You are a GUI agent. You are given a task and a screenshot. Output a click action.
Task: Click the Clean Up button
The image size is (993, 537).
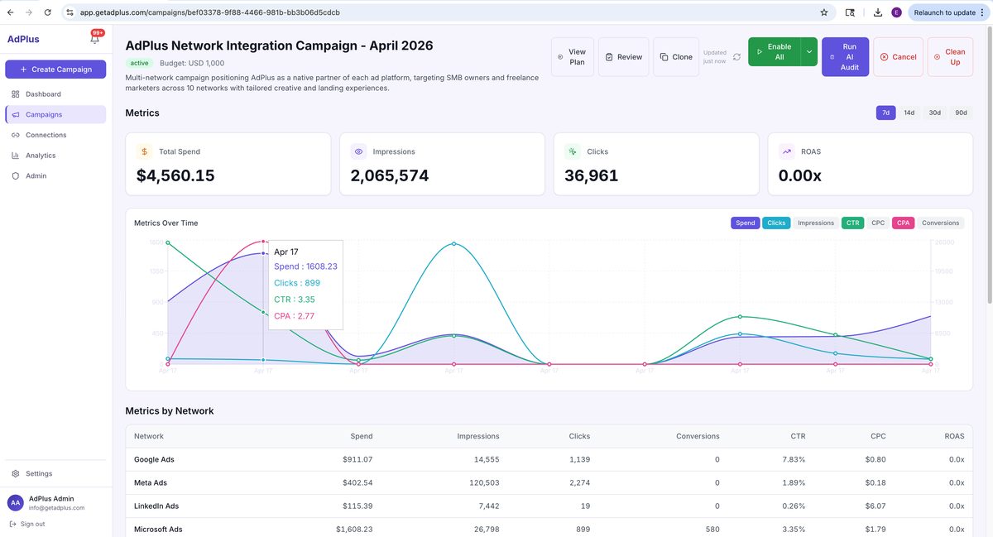click(x=950, y=57)
